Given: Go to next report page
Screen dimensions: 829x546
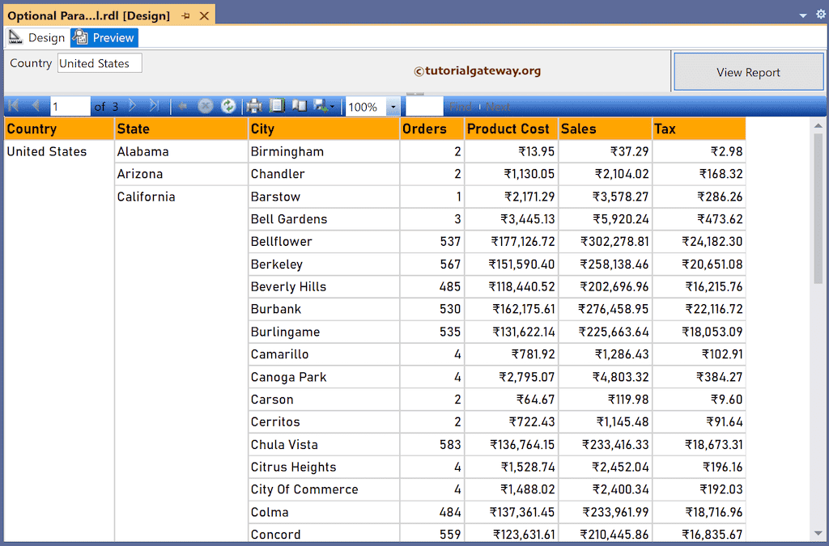Looking at the screenshot, I should pos(134,106).
